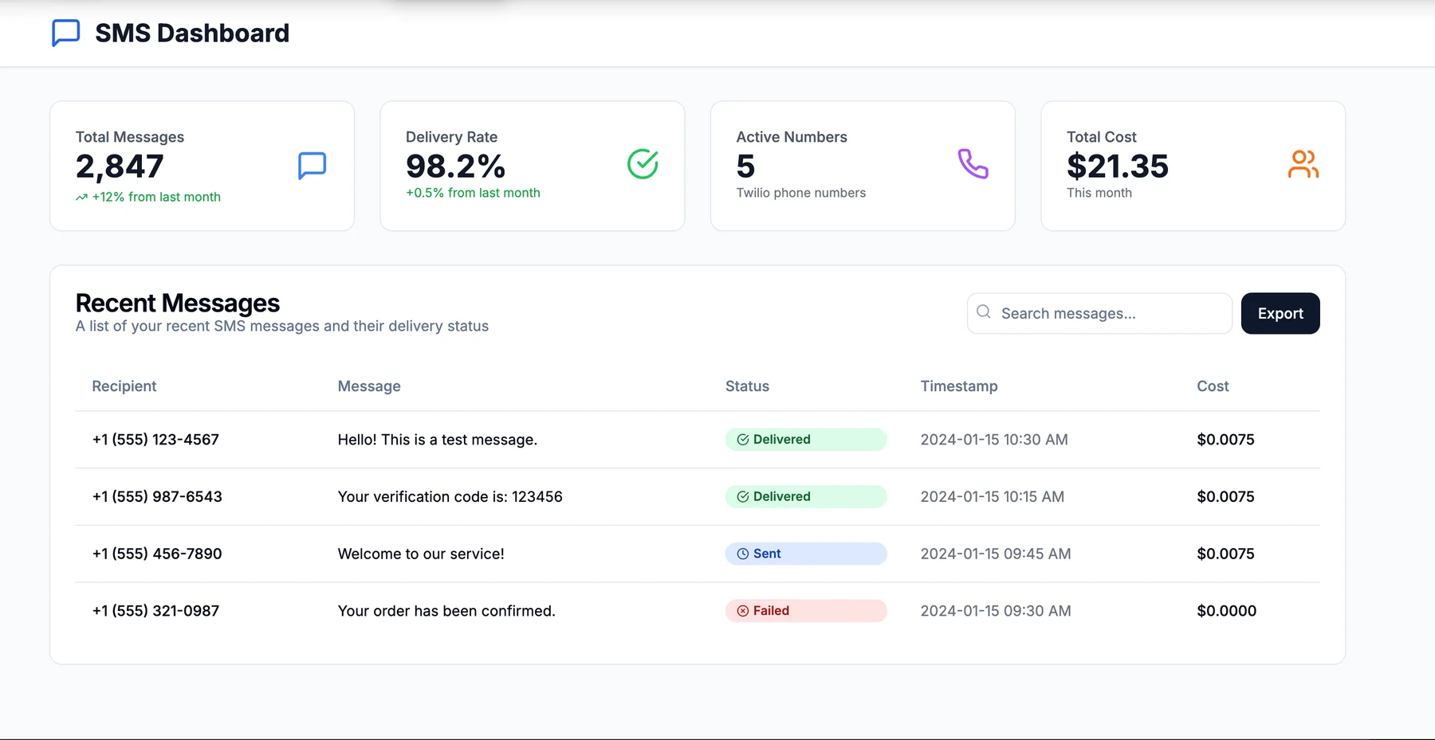Click the 98.2% delivery rate value
The height and width of the screenshot is (740, 1435).
[x=455, y=166]
